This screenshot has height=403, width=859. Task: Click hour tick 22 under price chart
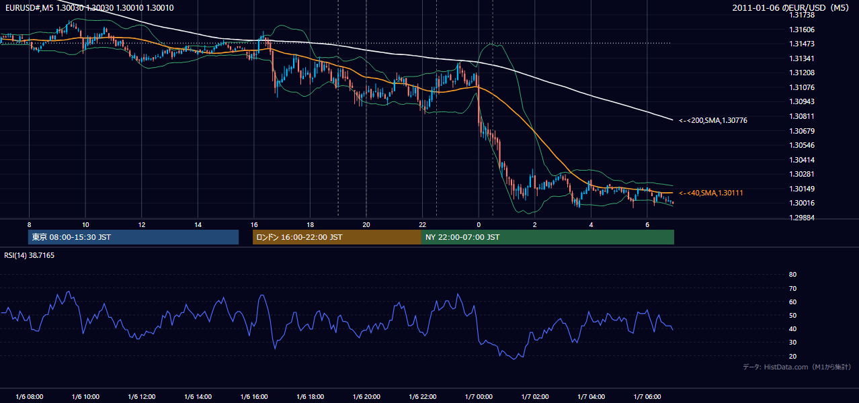click(x=422, y=224)
